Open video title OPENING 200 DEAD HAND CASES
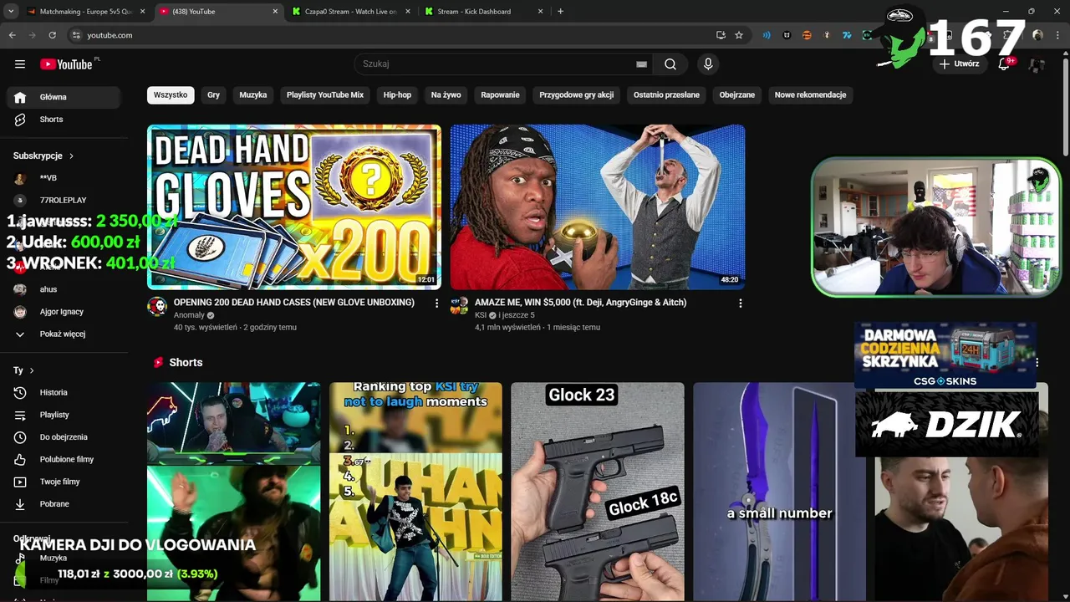 294,303
